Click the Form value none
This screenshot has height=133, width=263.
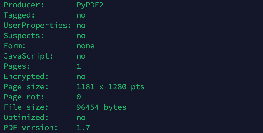[x=85, y=46]
